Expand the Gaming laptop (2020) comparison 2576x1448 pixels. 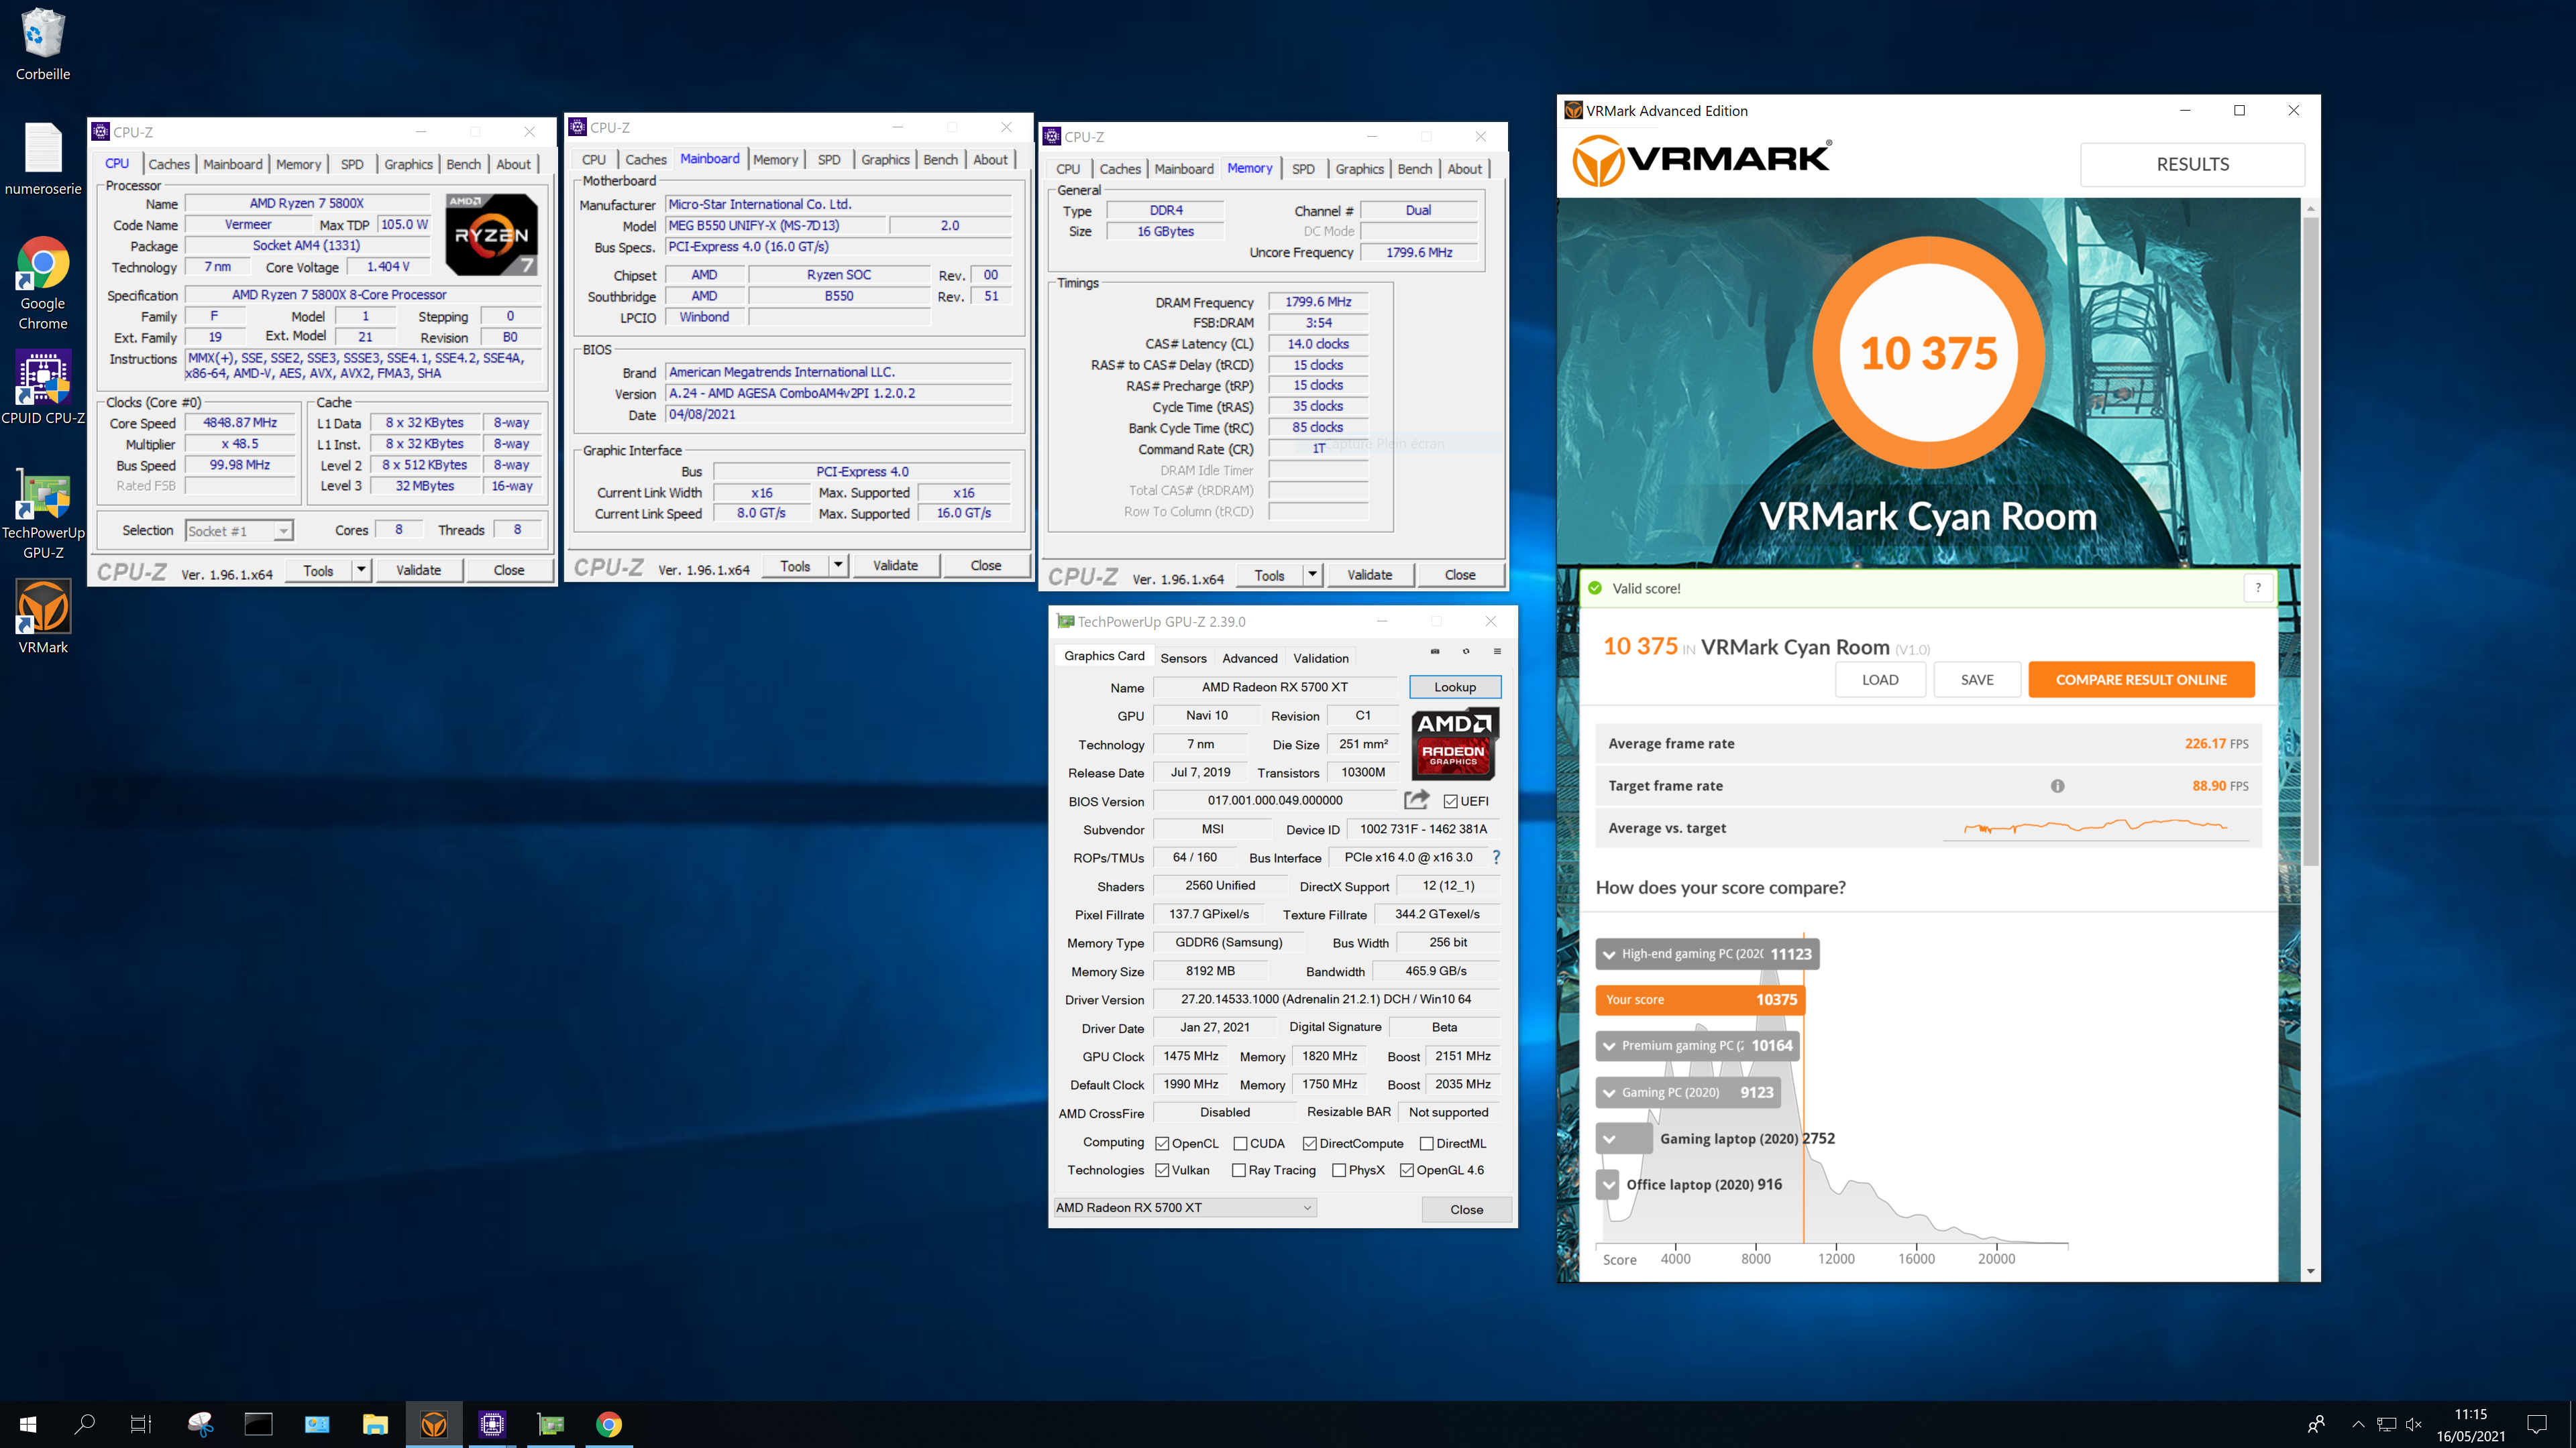tap(1609, 1138)
